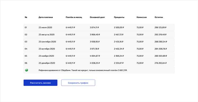Click balance 276 265,64 ₽
The image size is (198, 102).
pyautogui.click(x=161, y=63)
